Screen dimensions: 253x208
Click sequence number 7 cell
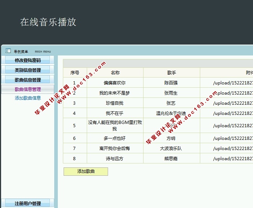click(74, 148)
